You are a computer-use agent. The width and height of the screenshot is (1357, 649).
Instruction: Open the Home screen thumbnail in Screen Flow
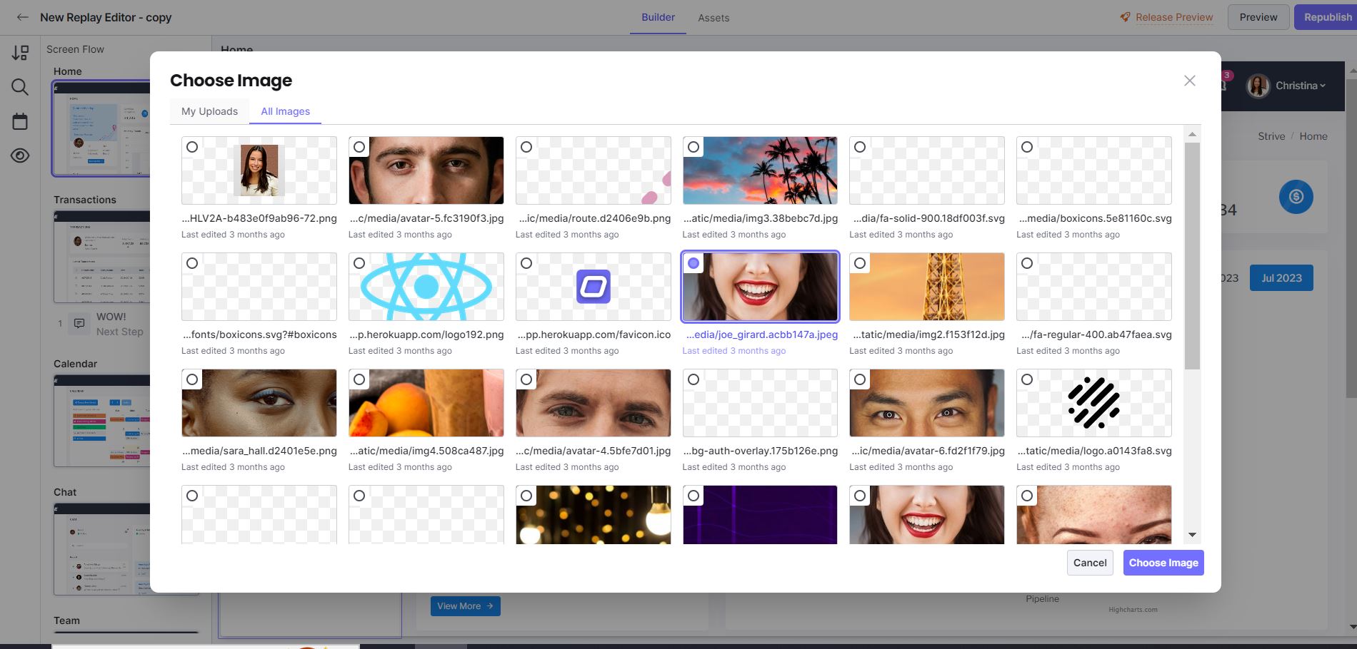[x=101, y=128]
